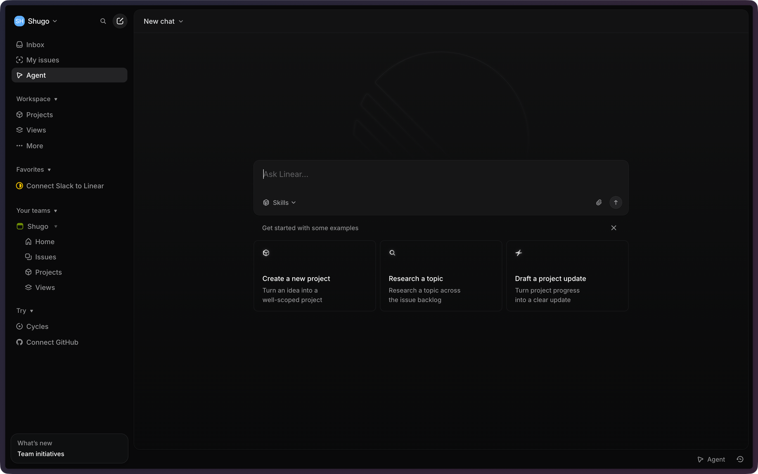
Task: Open the Shugo team Home
Action: pos(73,242)
